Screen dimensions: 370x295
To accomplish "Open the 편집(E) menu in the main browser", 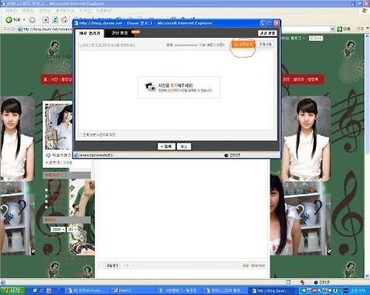I will (x=28, y=10).
